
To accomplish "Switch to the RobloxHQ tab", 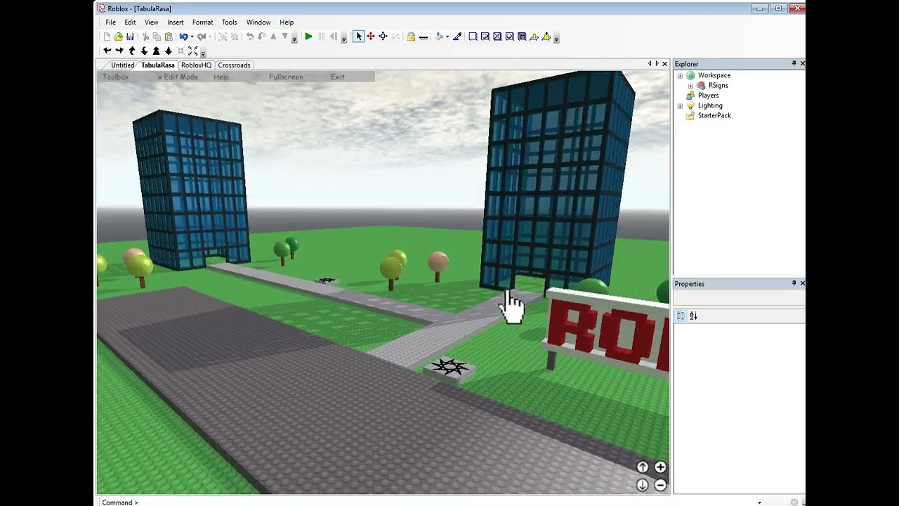I will click(196, 65).
